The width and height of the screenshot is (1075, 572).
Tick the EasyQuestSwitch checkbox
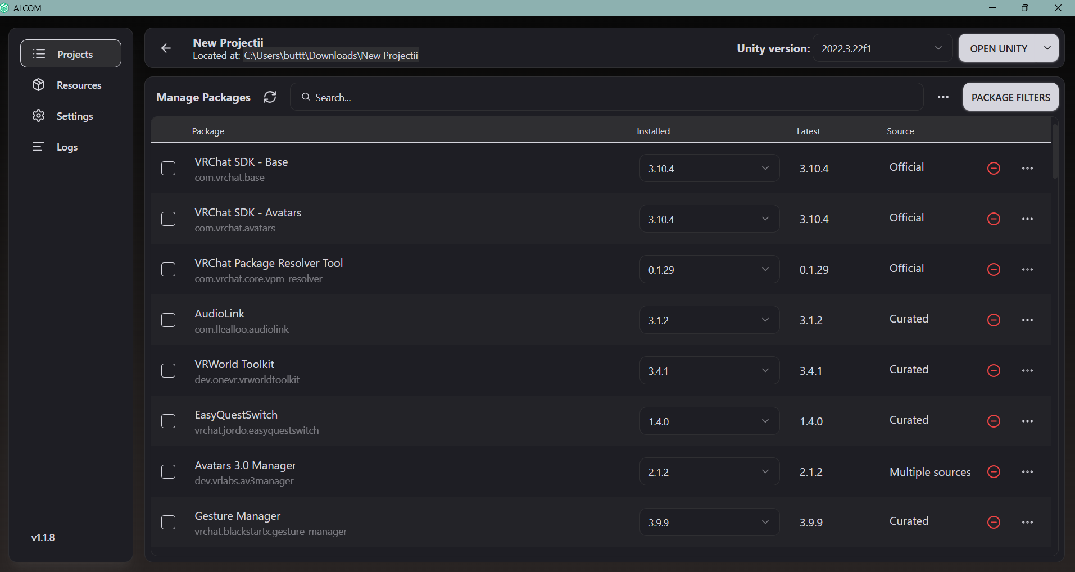[x=169, y=421]
